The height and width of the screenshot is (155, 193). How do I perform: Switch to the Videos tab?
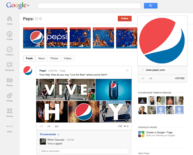pyautogui.click(x=68, y=59)
